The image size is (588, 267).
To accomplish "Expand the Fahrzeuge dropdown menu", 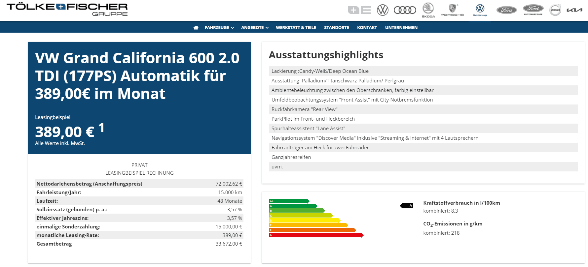I will pyautogui.click(x=219, y=28).
